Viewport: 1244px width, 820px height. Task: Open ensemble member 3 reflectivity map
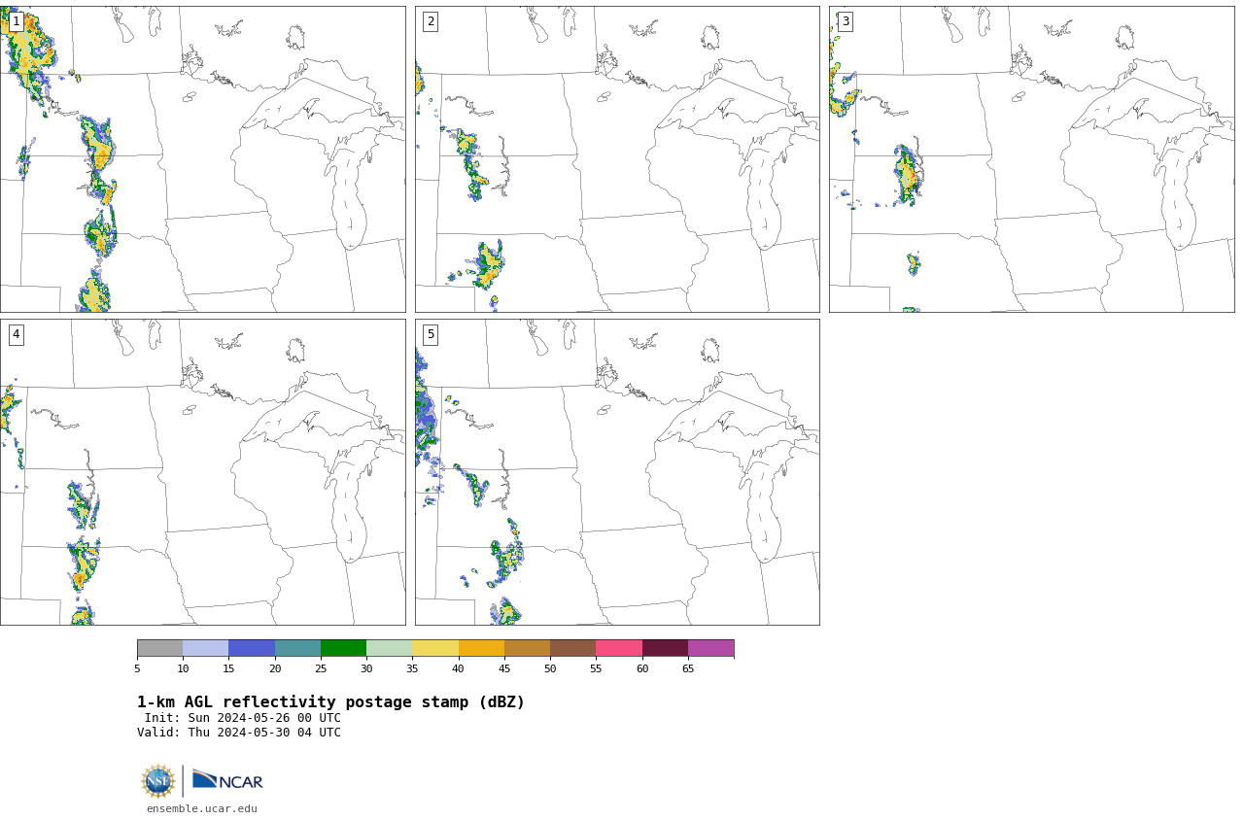point(1032,159)
